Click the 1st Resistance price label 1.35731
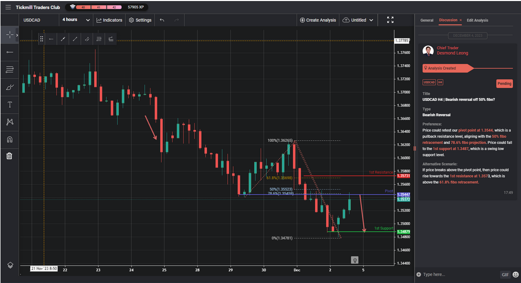Viewport: 521px width, 283px height. (x=403, y=176)
